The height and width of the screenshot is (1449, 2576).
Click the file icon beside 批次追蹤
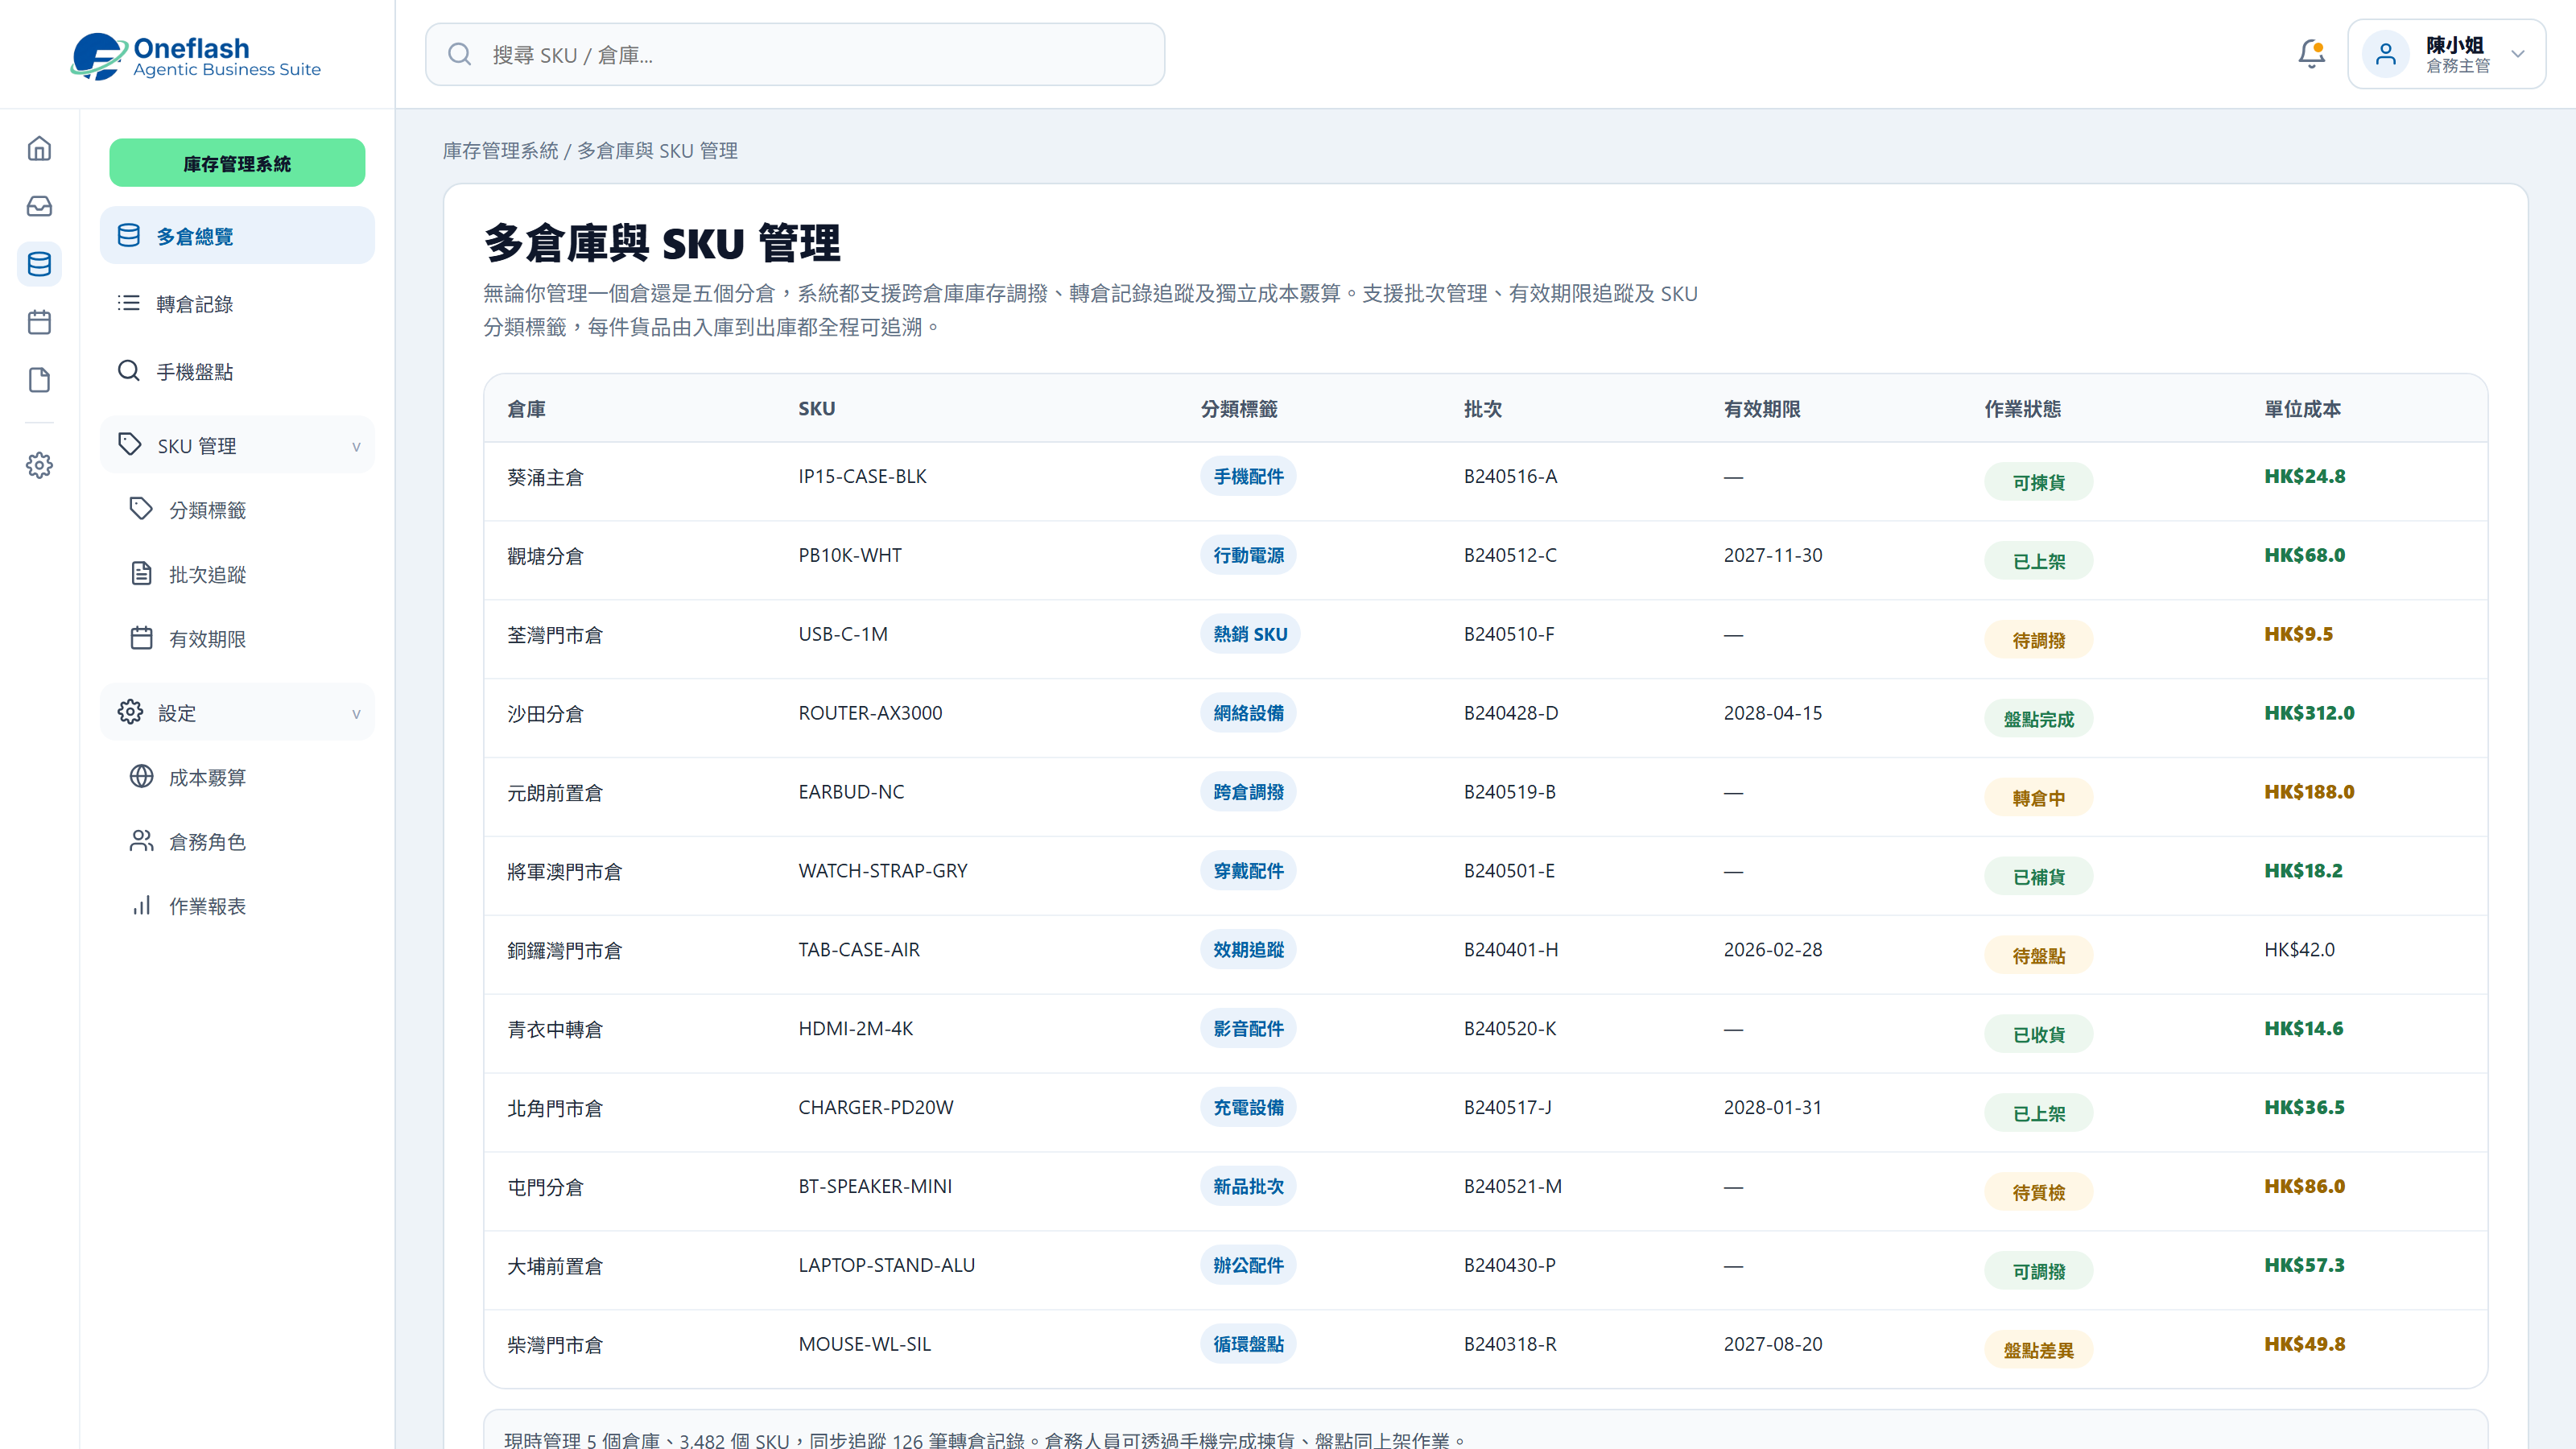click(141, 573)
